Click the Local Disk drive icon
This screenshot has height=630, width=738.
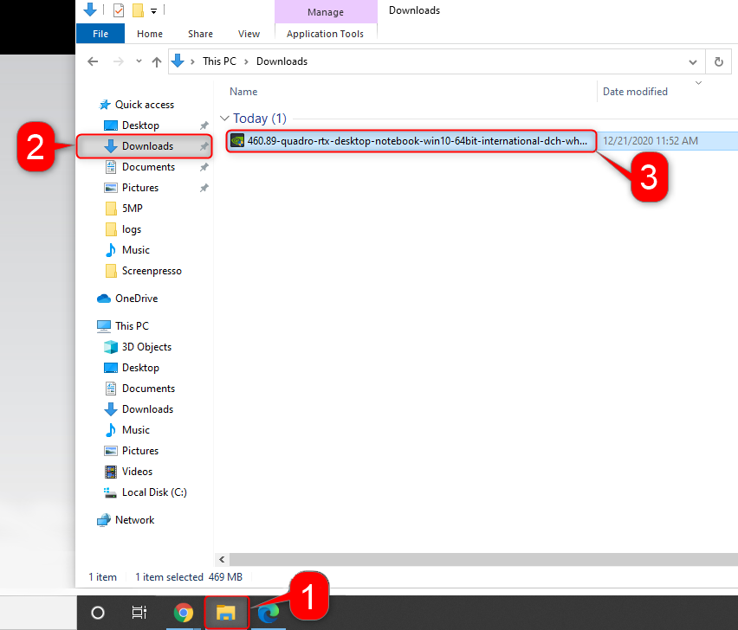coord(110,492)
